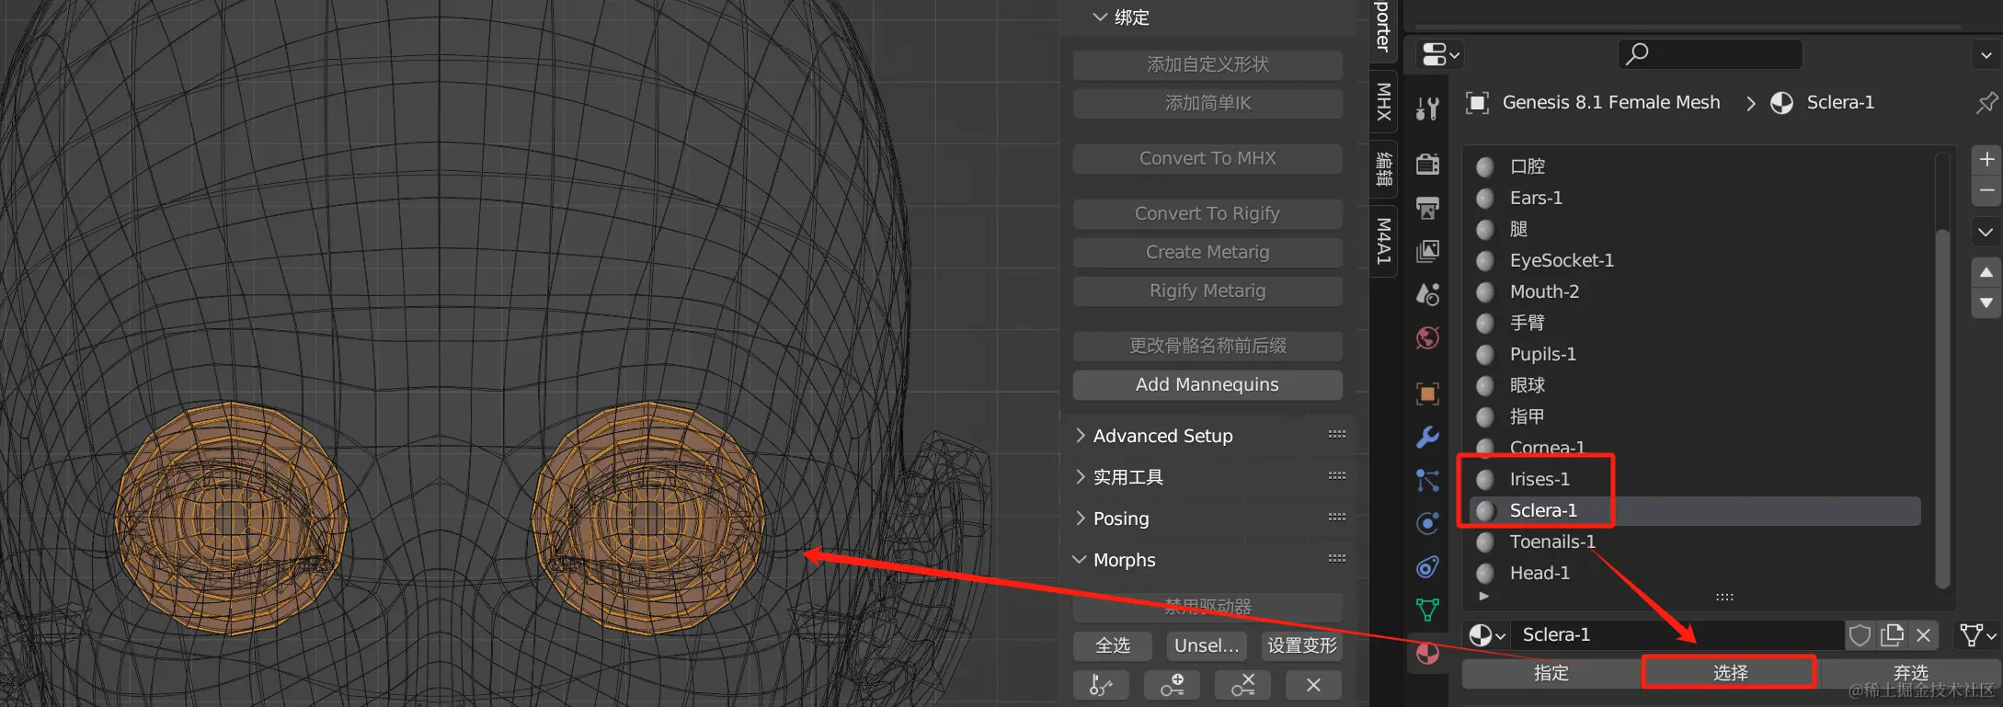
Task: Click Convert To MHX button
Action: coord(1208,158)
